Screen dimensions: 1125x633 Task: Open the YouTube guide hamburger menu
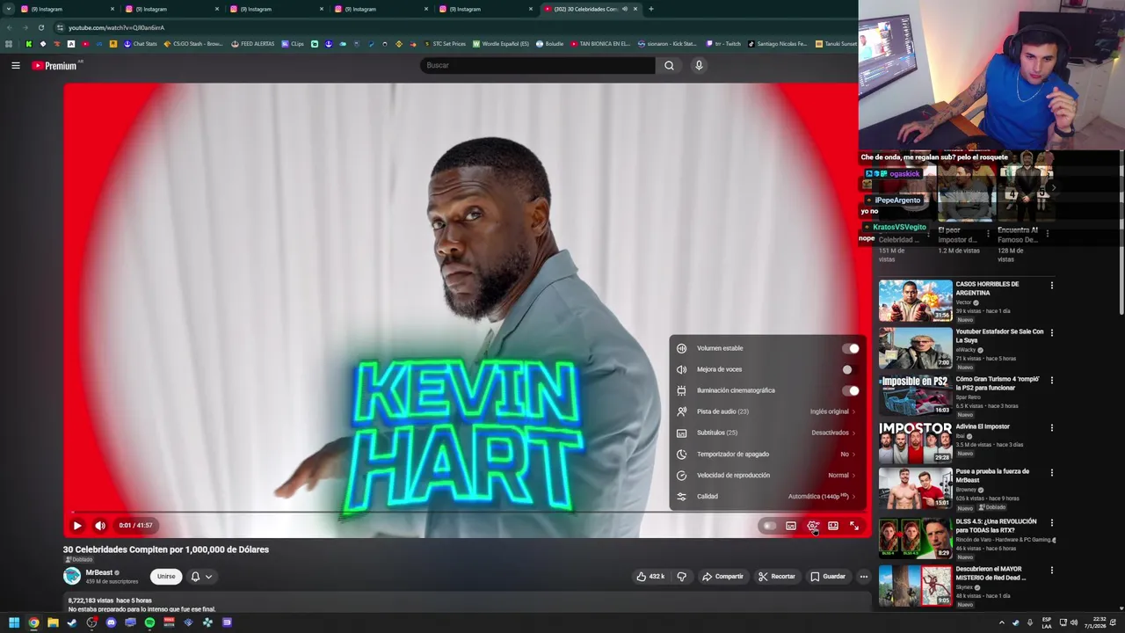[16, 65]
